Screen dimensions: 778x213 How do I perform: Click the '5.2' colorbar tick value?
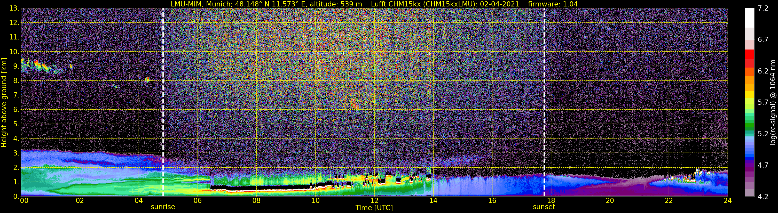[x=763, y=134]
